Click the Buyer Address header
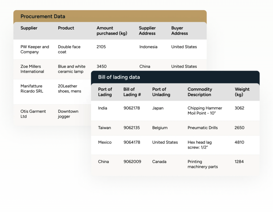The width and height of the screenshot is (273, 212). tap(180, 31)
